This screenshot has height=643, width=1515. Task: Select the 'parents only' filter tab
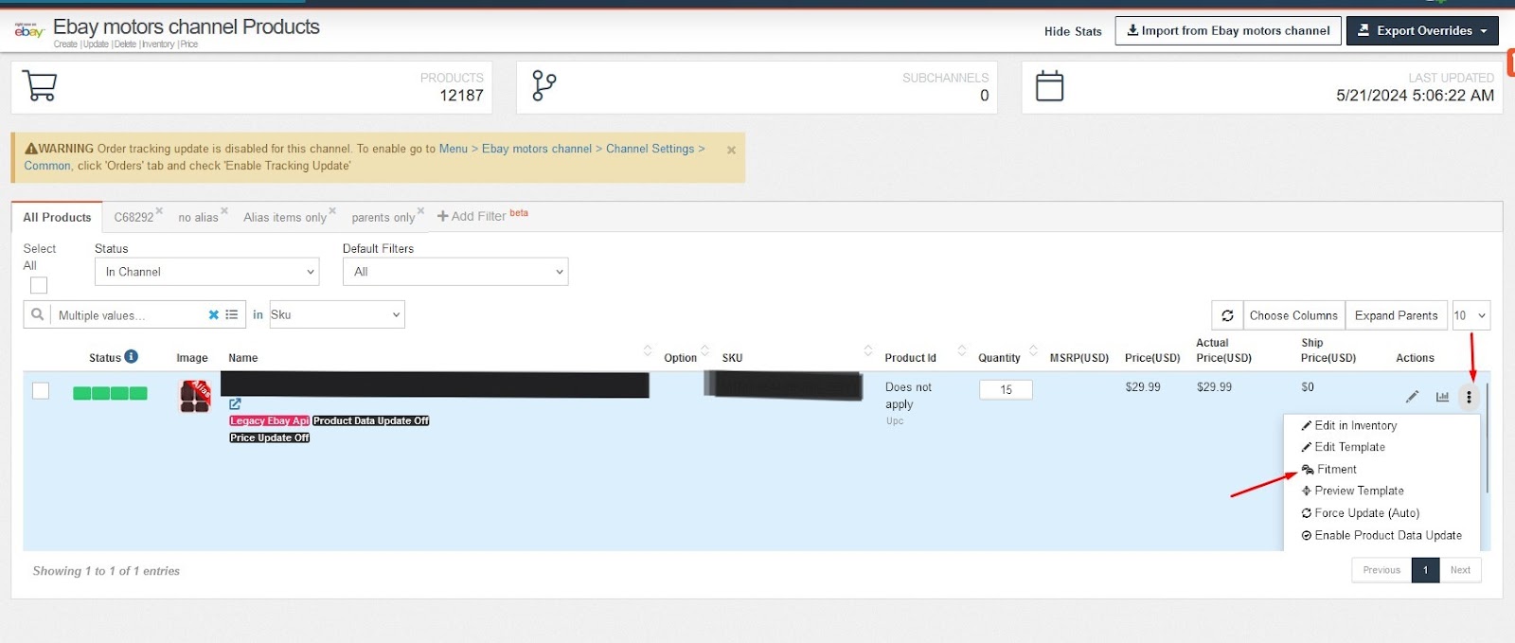click(x=383, y=217)
